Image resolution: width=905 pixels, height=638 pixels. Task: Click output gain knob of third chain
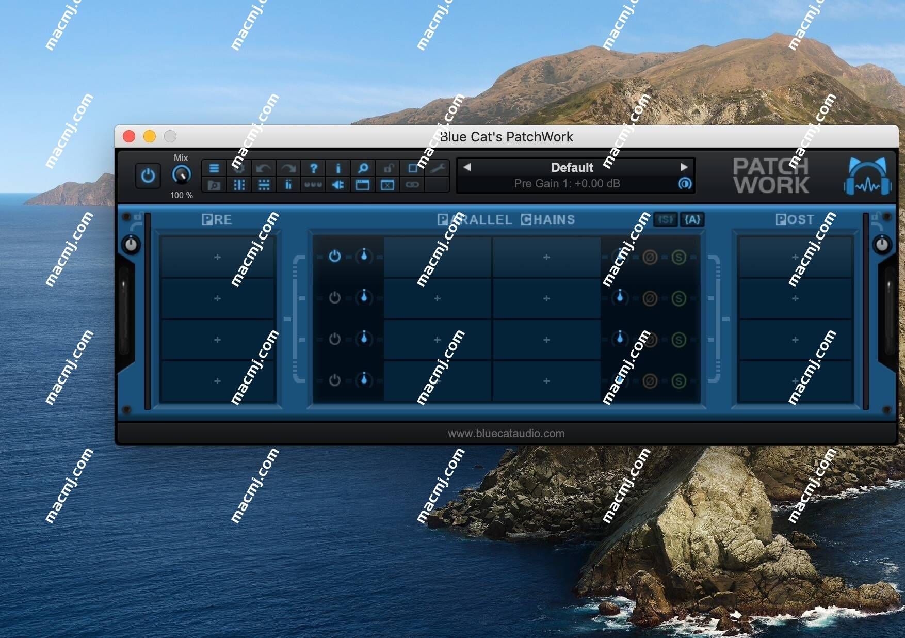pos(620,338)
